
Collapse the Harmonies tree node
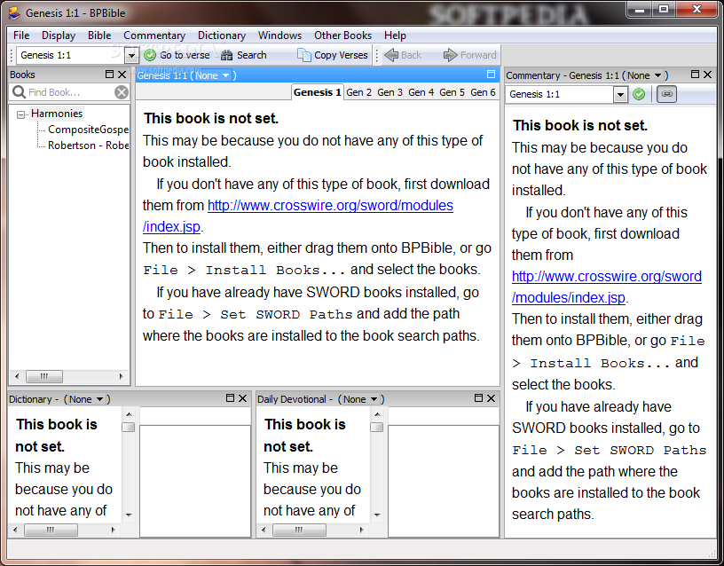click(x=20, y=114)
